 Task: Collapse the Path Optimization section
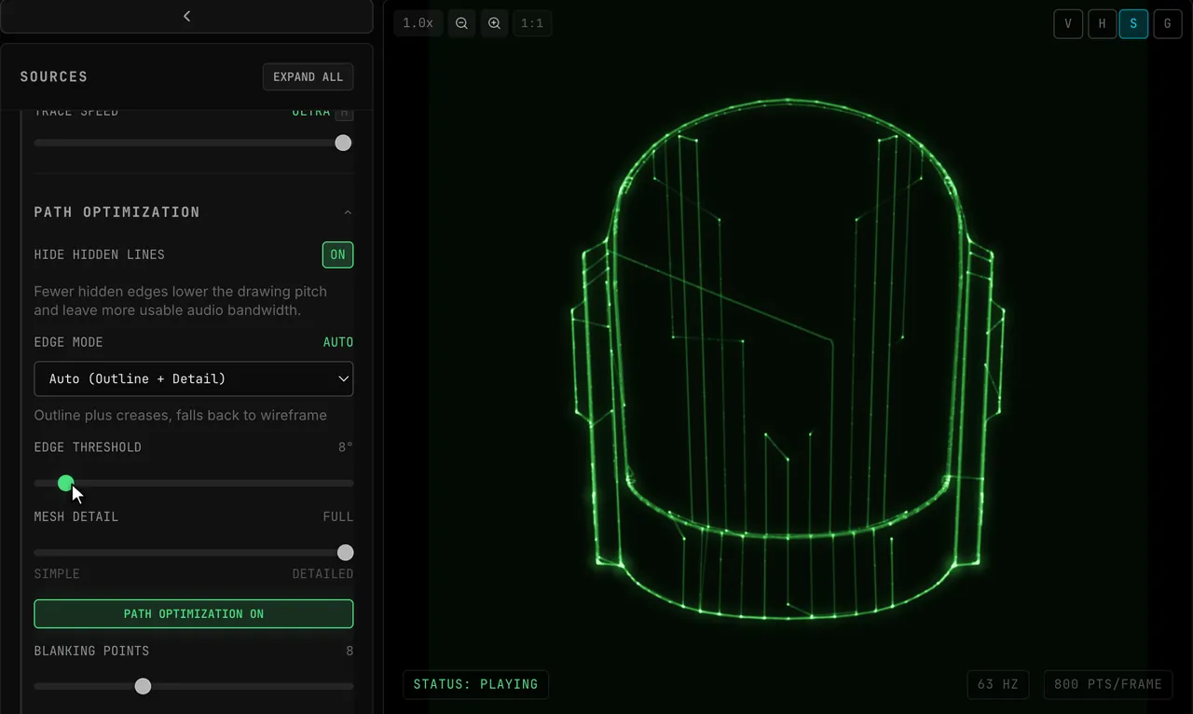click(348, 213)
